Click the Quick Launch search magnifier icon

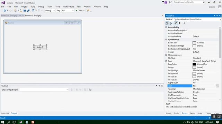tap(204, 2)
